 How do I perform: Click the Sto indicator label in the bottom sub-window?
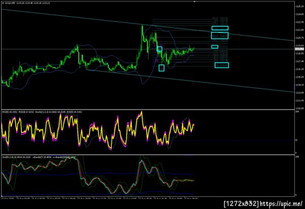pos(39,157)
